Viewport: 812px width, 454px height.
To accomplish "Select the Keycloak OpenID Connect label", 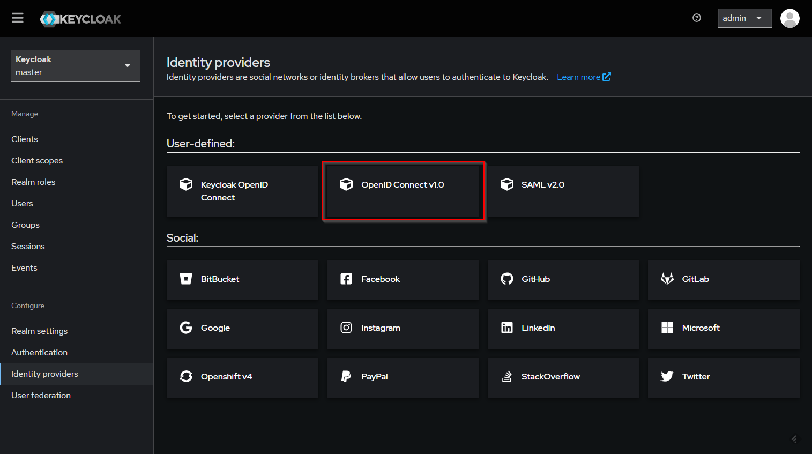I will pyautogui.click(x=234, y=191).
